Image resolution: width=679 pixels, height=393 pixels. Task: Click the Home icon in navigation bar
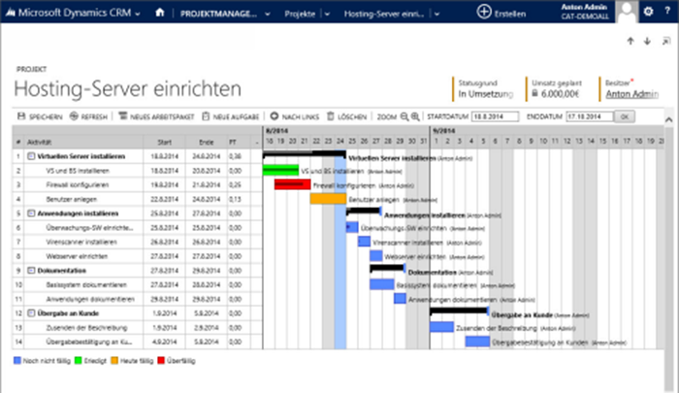(x=160, y=13)
